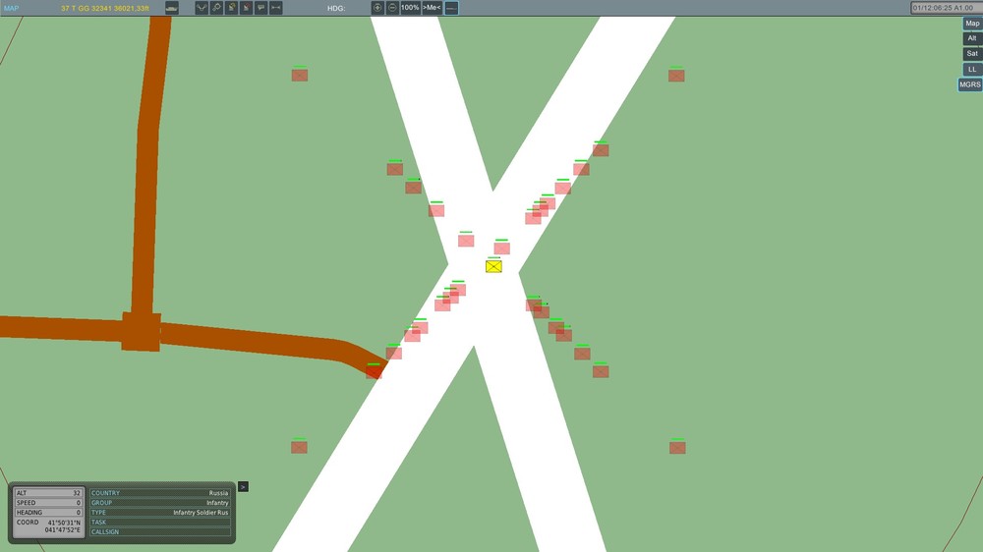The height and width of the screenshot is (552, 983).
Task: Switch to Alt map layer
Action: [972, 39]
